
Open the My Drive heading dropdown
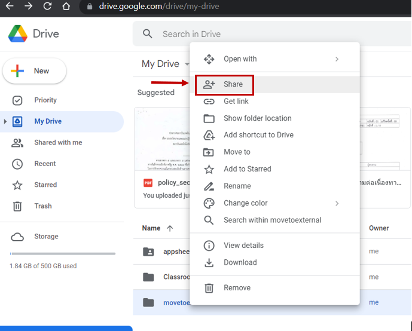(187, 64)
